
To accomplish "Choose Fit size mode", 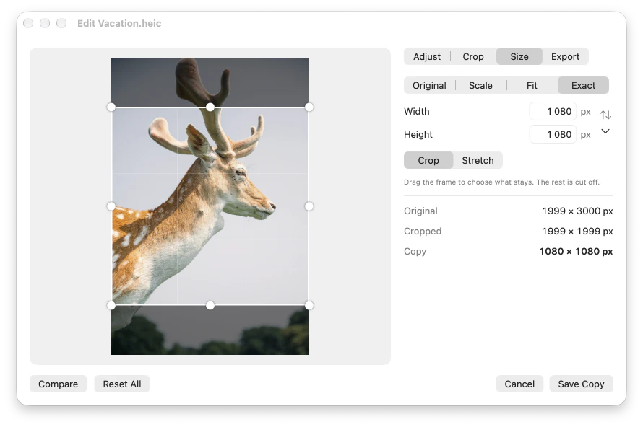I will (x=532, y=85).
